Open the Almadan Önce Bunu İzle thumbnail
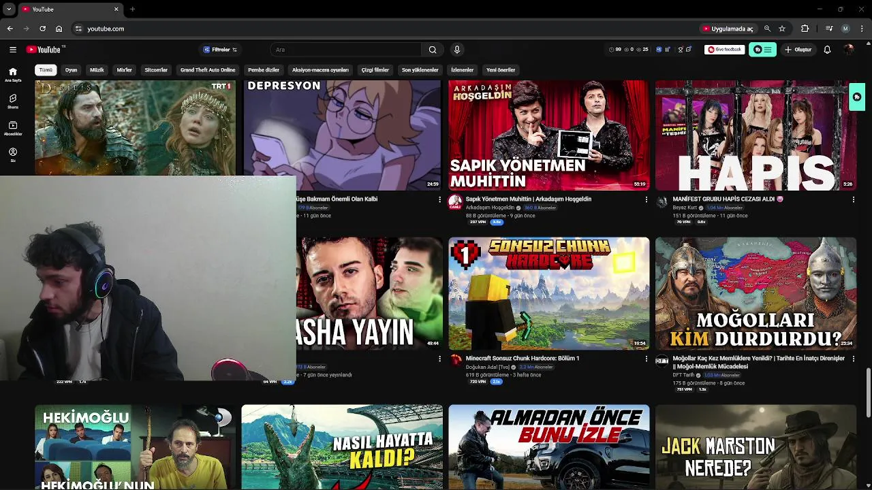Screen dimensions: 872x490 tap(549, 447)
